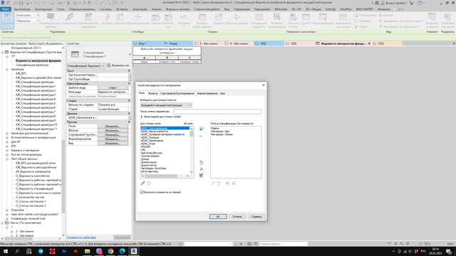
Task: Click the Справка по свойствам link
Action: coord(81,238)
